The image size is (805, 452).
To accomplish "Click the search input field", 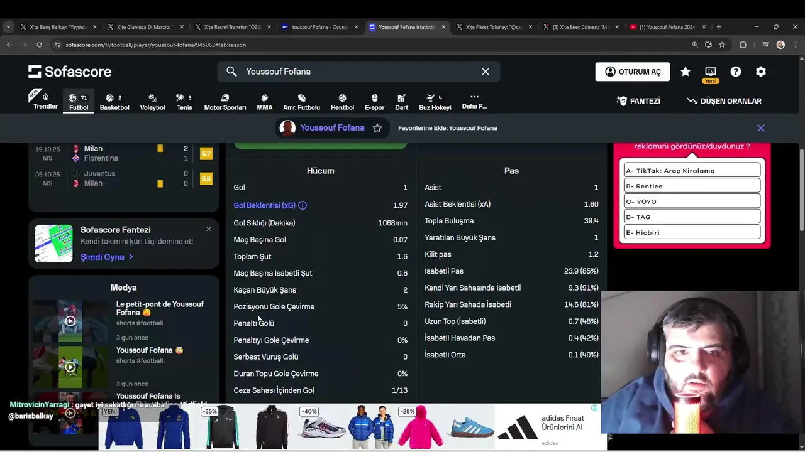I will (x=358, y=72).
